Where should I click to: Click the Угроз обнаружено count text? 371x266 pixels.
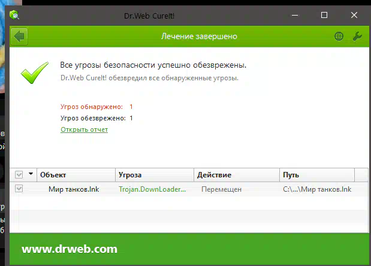[x=96, y=107]
